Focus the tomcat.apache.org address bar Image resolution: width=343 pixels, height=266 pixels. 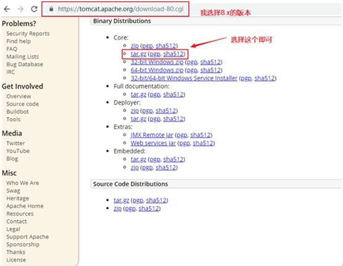pos(115,9)
